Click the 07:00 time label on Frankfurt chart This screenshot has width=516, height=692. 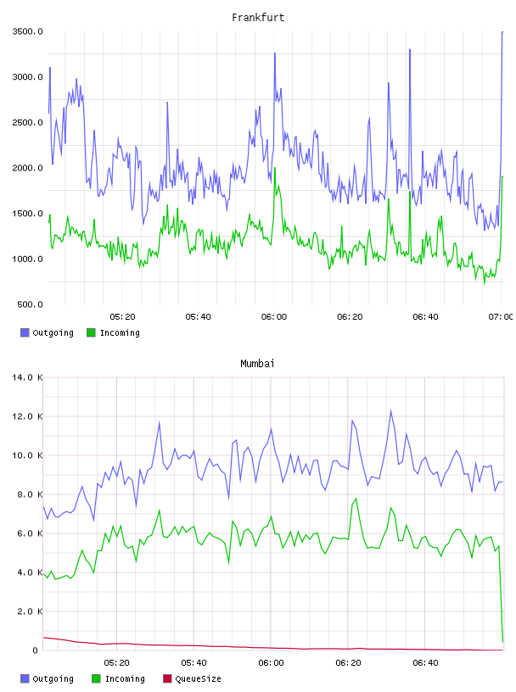(501, 317)
